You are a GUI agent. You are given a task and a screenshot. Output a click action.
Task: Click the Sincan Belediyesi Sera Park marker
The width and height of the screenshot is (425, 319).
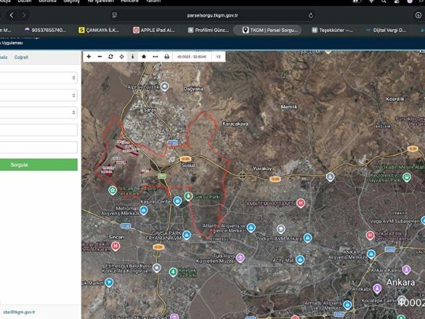pyautogui.click(x=112, y=190)
